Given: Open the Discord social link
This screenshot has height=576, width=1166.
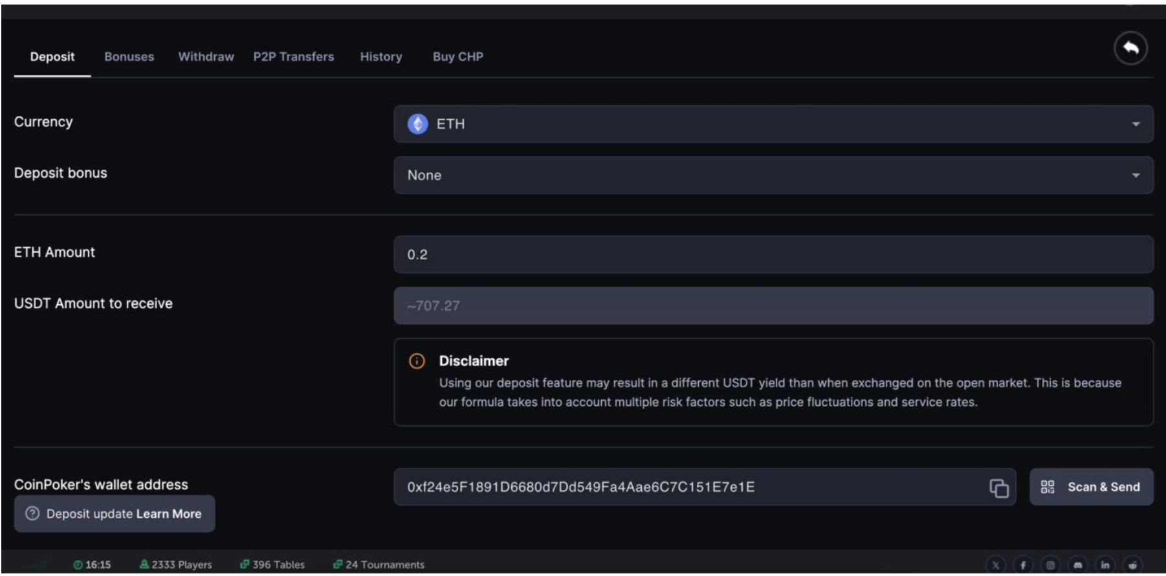Looking at the screenshot, I should 1077,565.
